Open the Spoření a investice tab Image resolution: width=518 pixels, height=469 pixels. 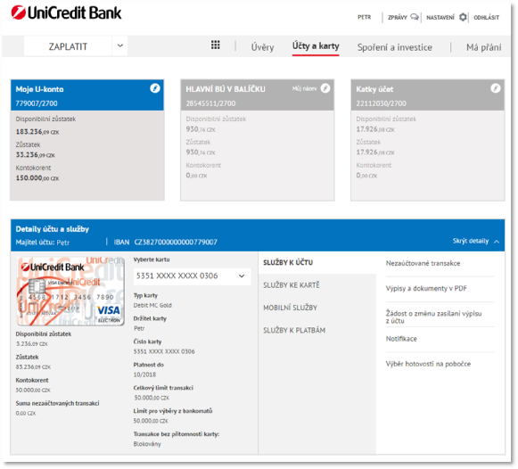pos(394,47)
